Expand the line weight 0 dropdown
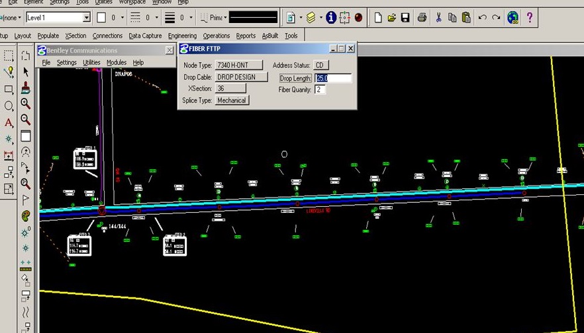Viewport: 584px width, 333px height. point(191,17)
